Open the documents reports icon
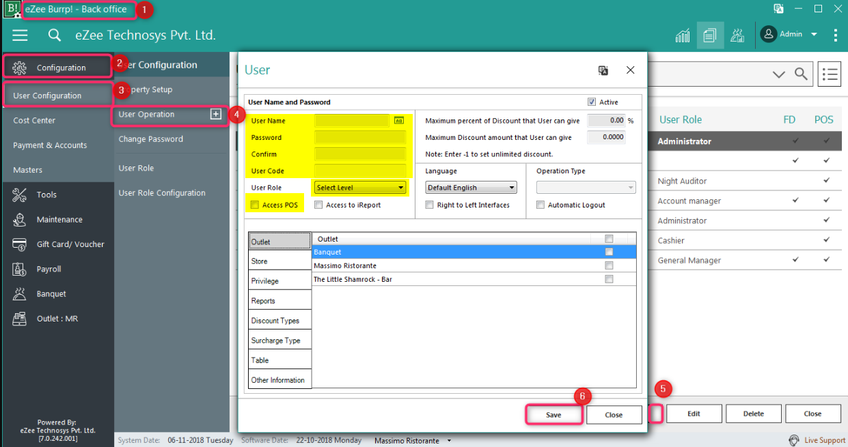 coord(710,35)
